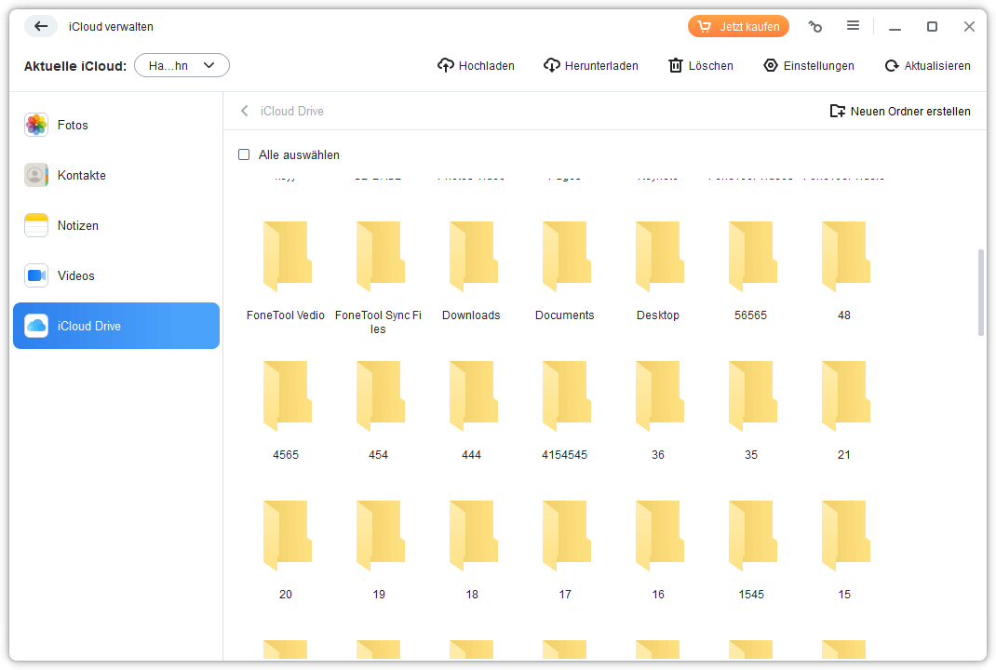Open the hamburger menu in title bar
The image size is (996, 670).
coord(853,26)
